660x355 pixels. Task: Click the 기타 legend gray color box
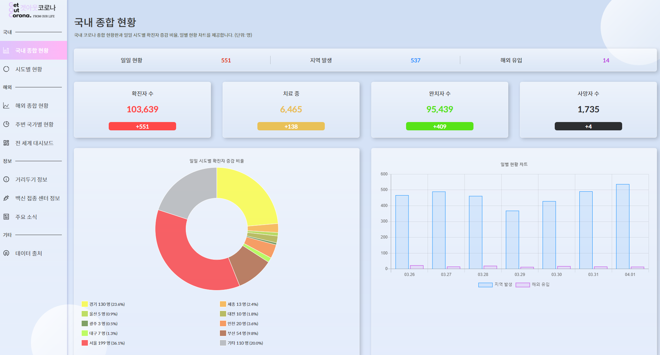(223, 343)
